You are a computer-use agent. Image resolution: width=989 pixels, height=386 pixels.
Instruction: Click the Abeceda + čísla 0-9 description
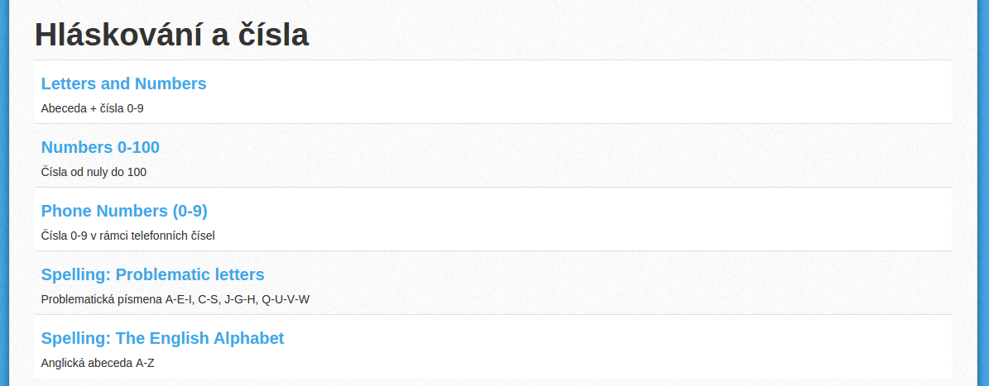[92, 108]
